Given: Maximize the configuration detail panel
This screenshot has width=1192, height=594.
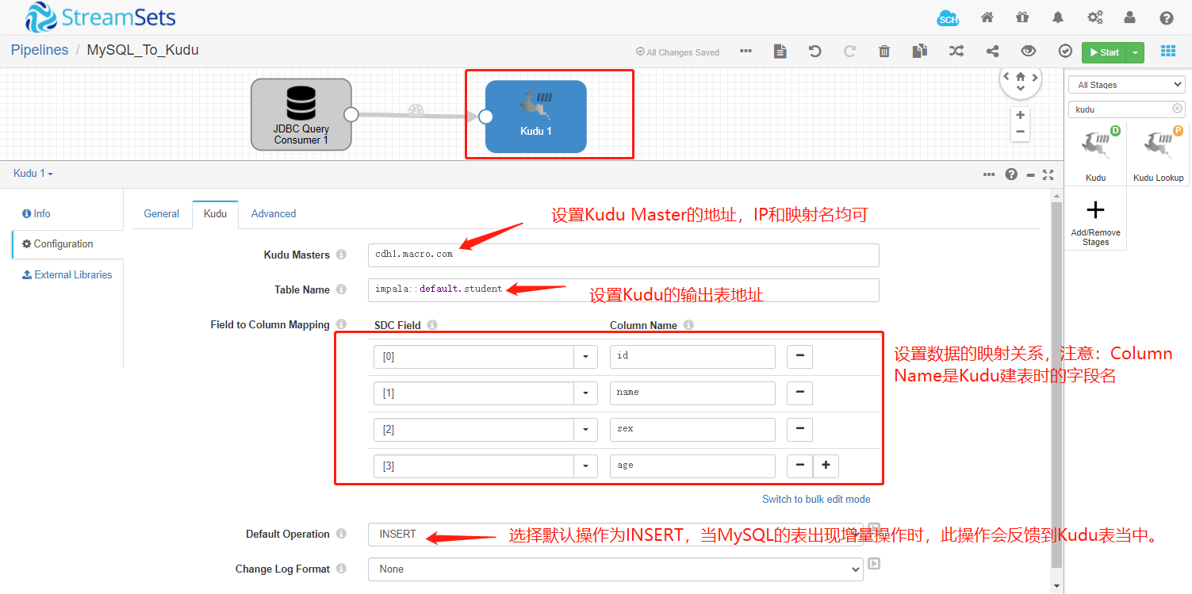Looking at the screenshot, I should (1048, 174).
